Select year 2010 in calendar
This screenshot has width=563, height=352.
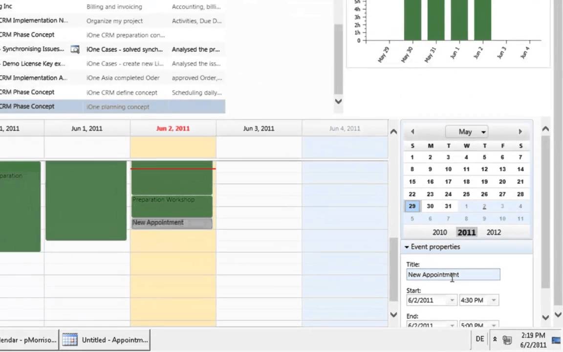click(x=439, y=232)
